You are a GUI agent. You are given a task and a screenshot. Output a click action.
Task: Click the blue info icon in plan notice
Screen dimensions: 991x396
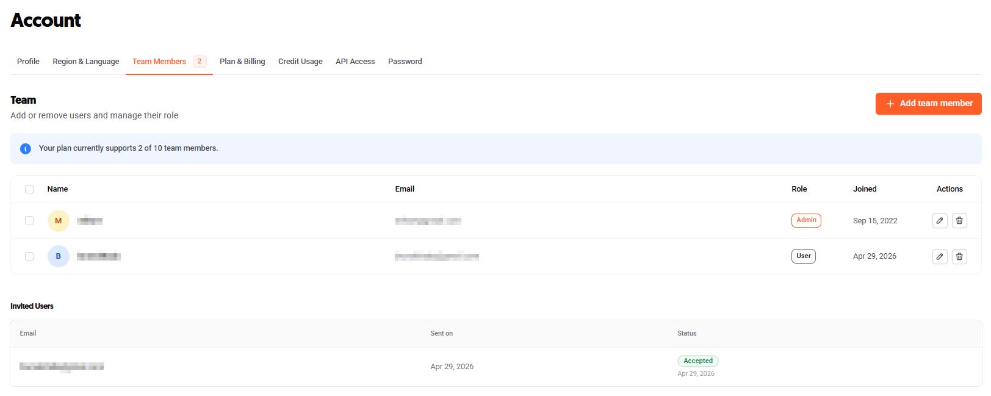pos(26,148)
